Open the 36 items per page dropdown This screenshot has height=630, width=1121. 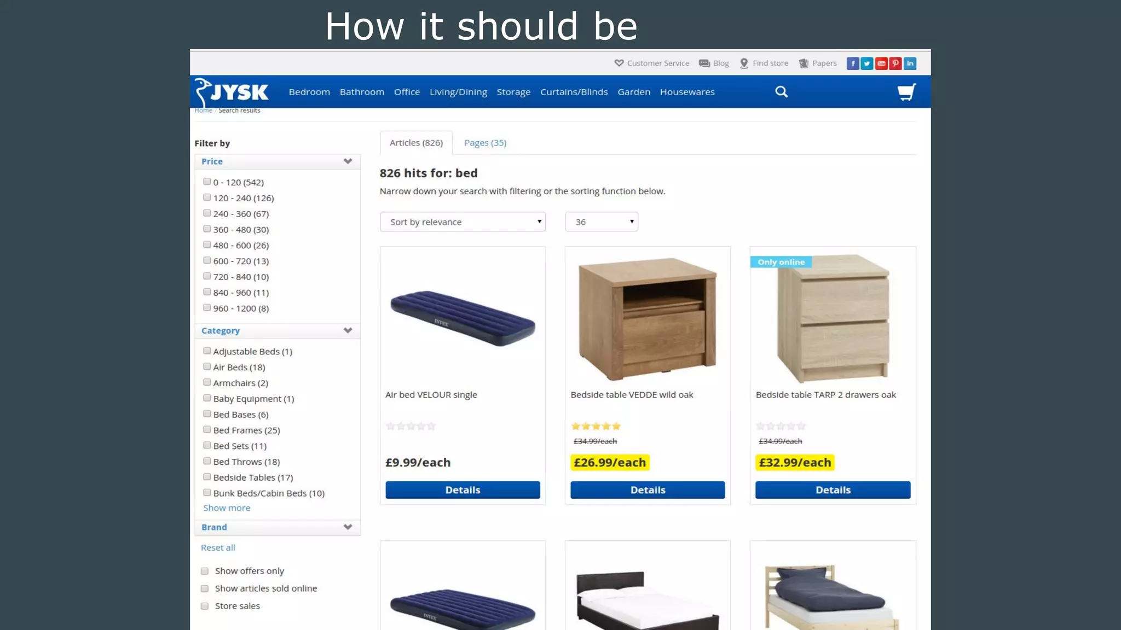click(x=601, y=221)
